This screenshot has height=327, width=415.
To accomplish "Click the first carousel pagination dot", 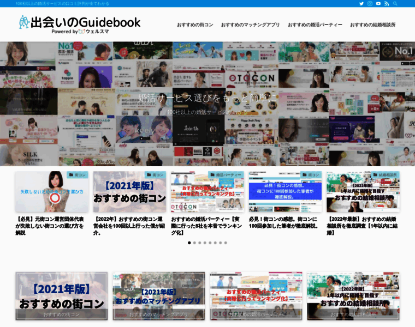I will pyautogui.click(x=189, y=243).
